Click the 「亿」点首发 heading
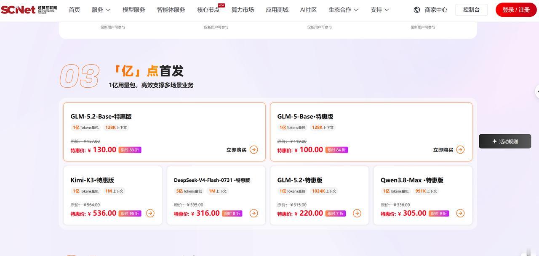Image resolution: width=539 pixels, height=256 pixels. [148, 71]
